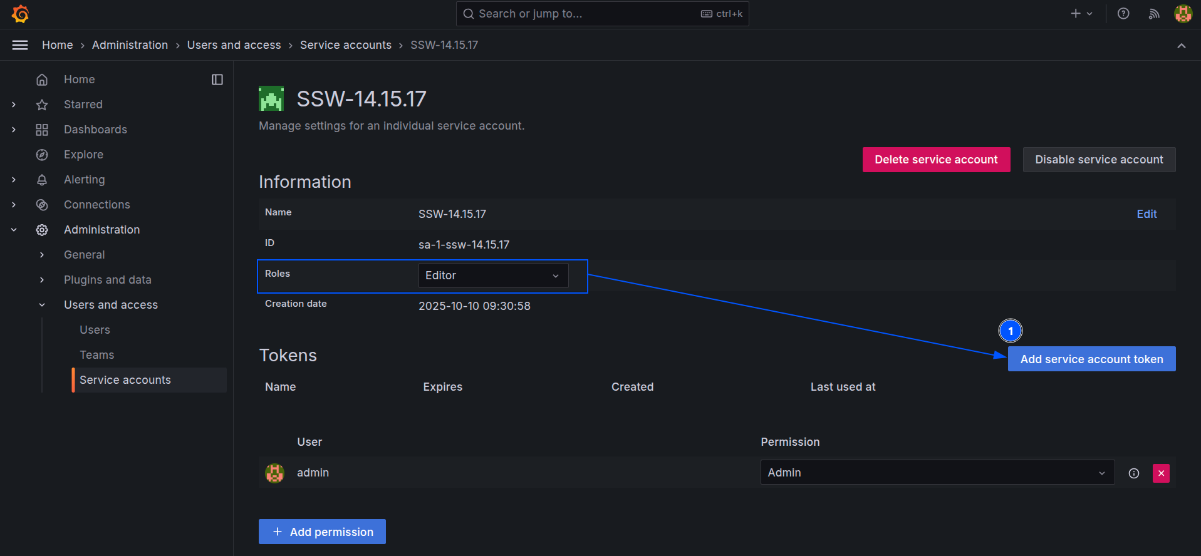Click the permission info icon

point(1134,473)
